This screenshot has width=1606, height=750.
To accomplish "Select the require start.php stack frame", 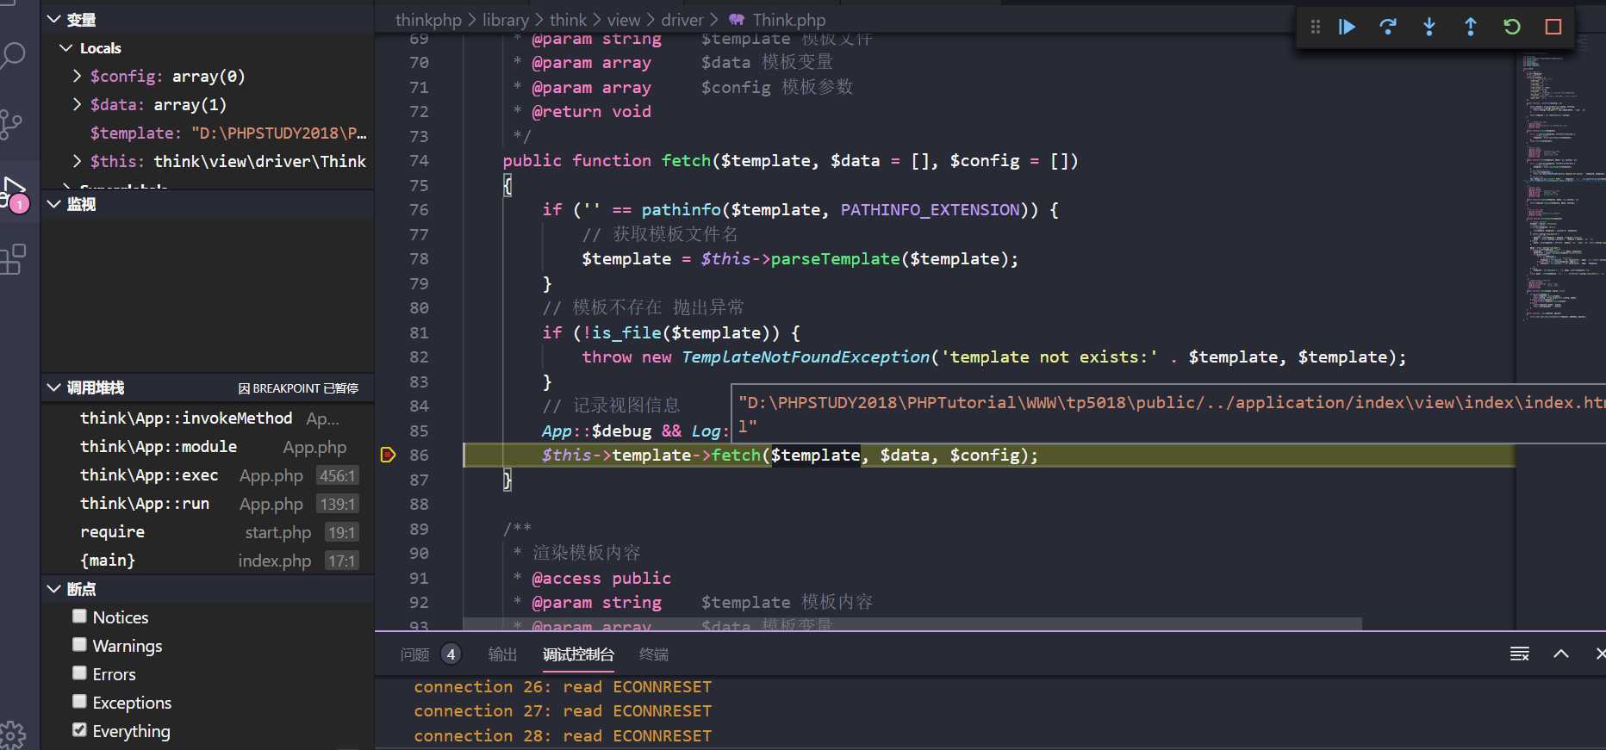I will click(208, 531).
